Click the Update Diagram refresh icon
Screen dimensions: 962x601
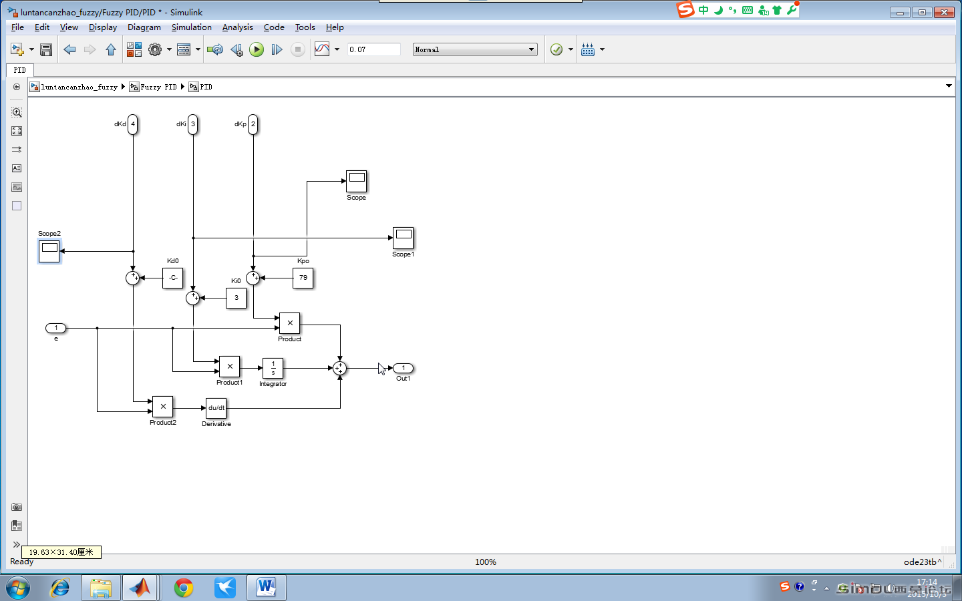coord(215,49)
